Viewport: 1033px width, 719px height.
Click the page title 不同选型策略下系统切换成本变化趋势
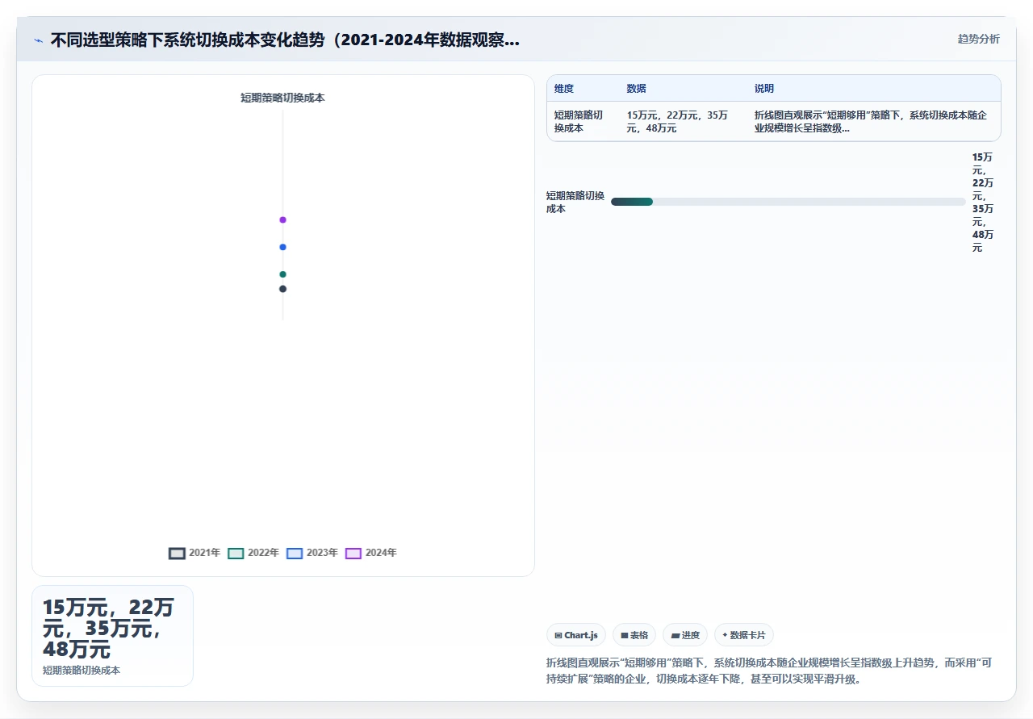[285, 40]
